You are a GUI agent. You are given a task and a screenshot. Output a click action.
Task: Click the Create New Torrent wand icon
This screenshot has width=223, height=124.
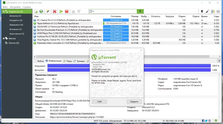(48, 11)
